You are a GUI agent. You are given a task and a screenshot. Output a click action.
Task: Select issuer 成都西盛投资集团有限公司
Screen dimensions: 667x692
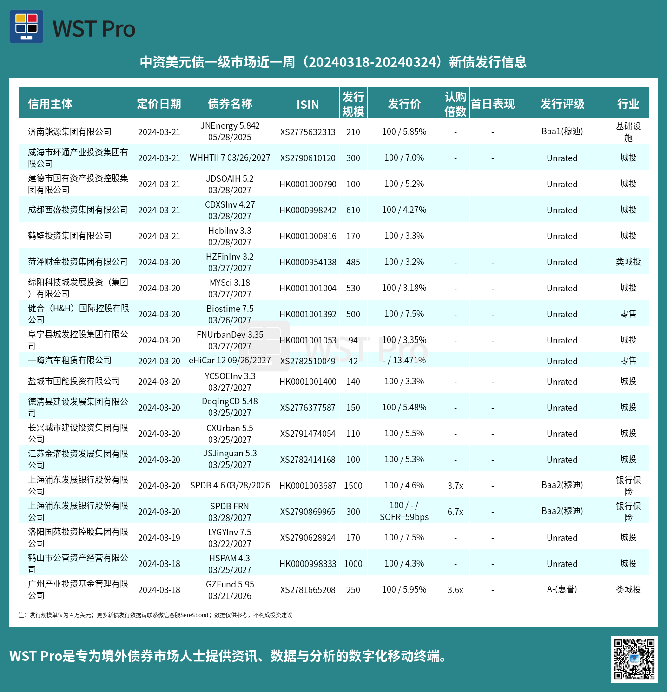(78, 210)
